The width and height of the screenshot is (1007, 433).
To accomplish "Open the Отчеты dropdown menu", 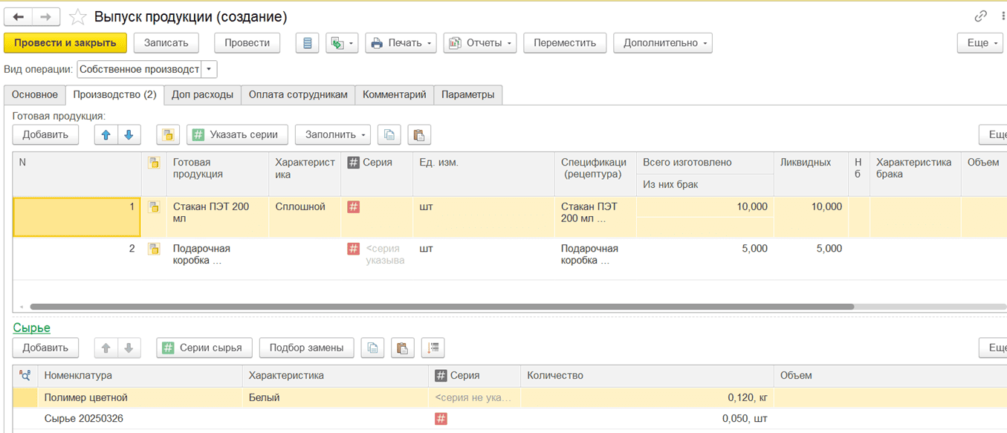I will (479, 43).
